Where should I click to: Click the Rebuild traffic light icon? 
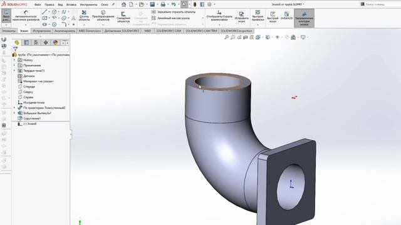pos(195,4)
